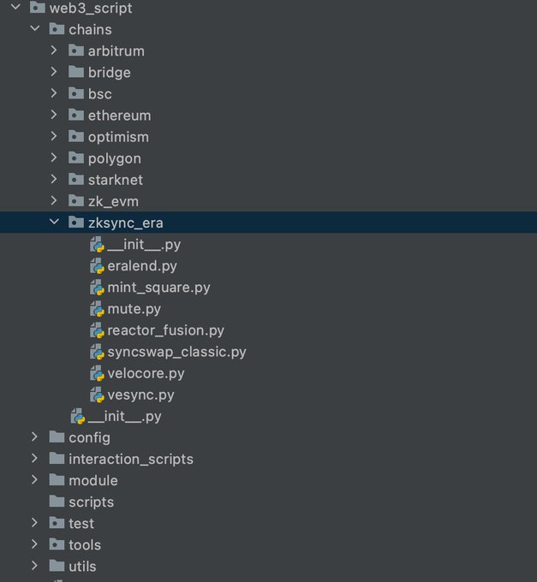Expand the module folder chevron
Viewport: 537px width, 582px height.
click(34, 480)
